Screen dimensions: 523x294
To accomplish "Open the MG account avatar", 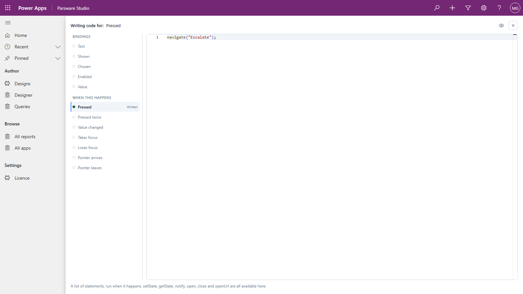I will coord(515,8).
